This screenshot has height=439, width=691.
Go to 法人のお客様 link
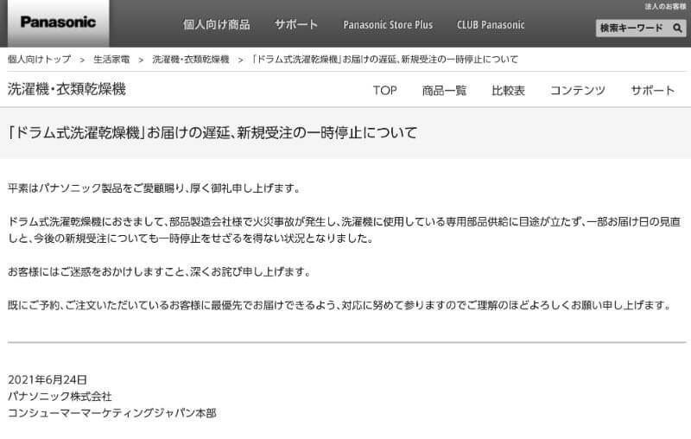(665, 6)
